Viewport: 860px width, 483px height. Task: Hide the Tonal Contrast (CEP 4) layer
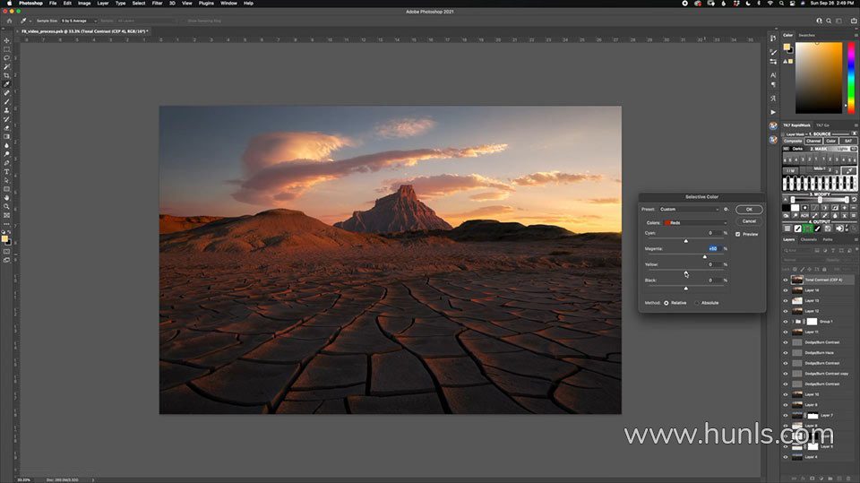tap(786, 280)
